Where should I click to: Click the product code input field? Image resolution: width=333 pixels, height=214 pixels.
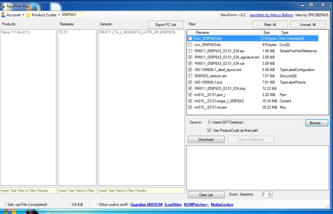point(73,15)
